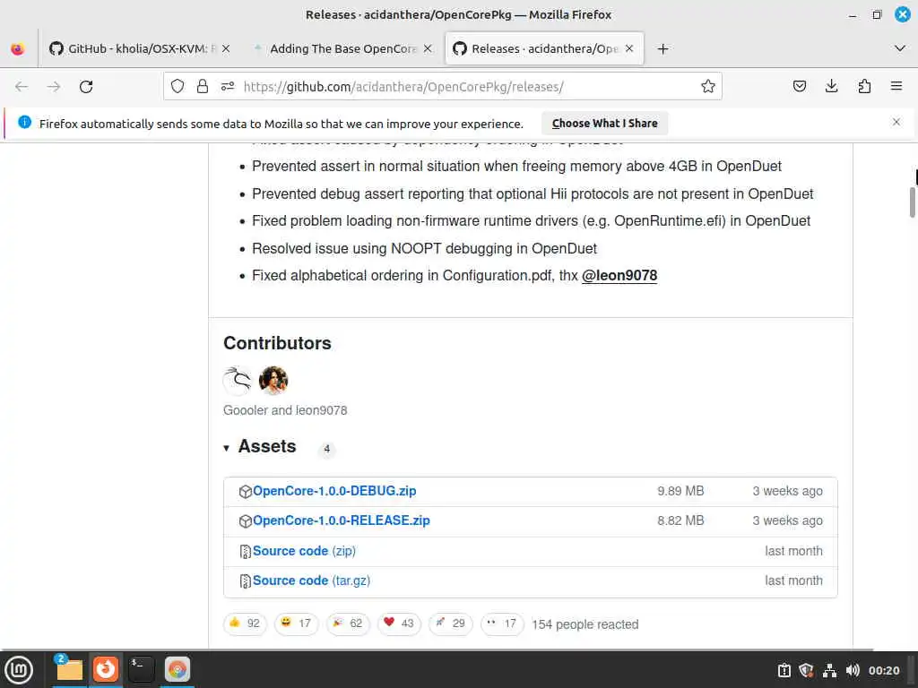Close the Adding The Base OpenCore tab
918x688 pixels.
pos(428,48)
